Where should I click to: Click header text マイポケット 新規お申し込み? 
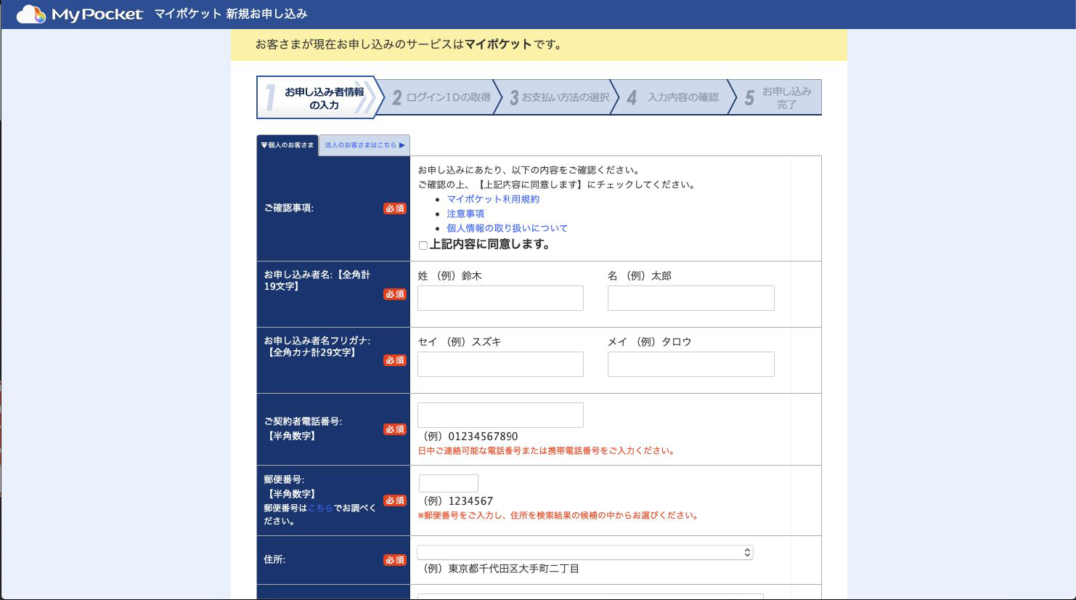click(x=231, y=14)
